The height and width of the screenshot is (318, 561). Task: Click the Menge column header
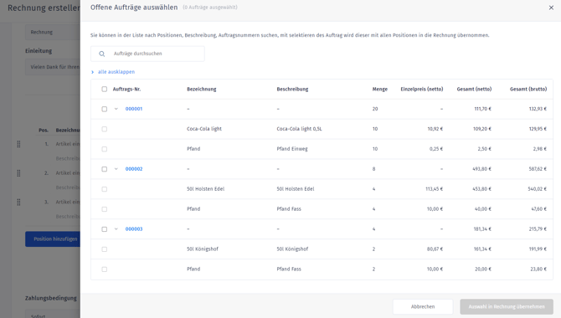[380, 89]
